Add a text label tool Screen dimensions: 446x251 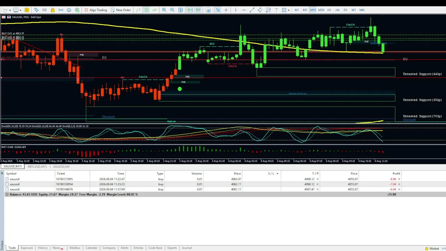(276, 10)
